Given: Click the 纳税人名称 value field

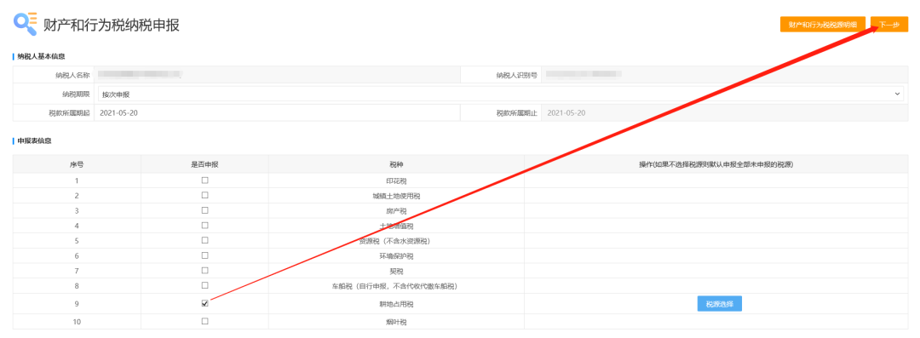Looking at the screenshot, I should (x=277, y=75).
